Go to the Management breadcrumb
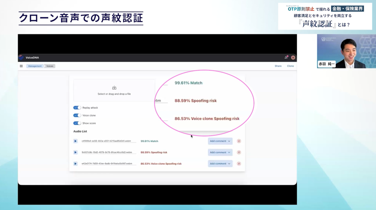376x210 pixels. (x=35, y=66)
